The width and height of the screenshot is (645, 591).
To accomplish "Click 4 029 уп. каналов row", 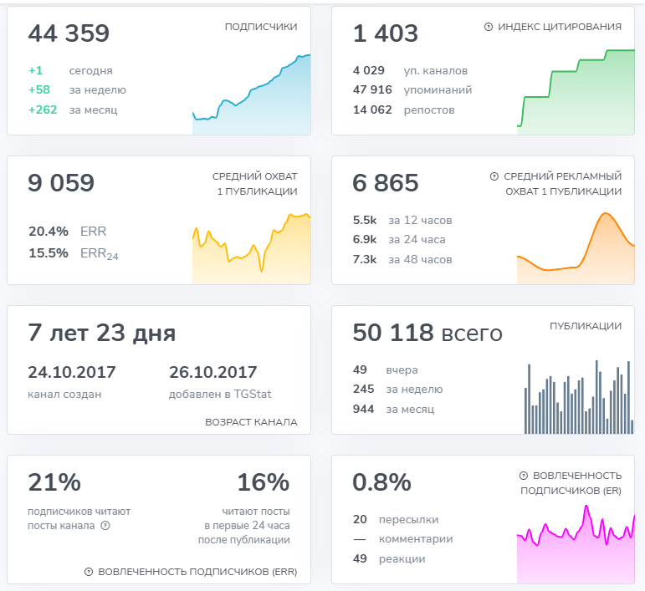I will (x=410, y=71).
